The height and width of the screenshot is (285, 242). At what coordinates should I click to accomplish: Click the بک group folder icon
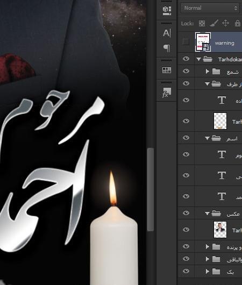click(x=216, y=272)
